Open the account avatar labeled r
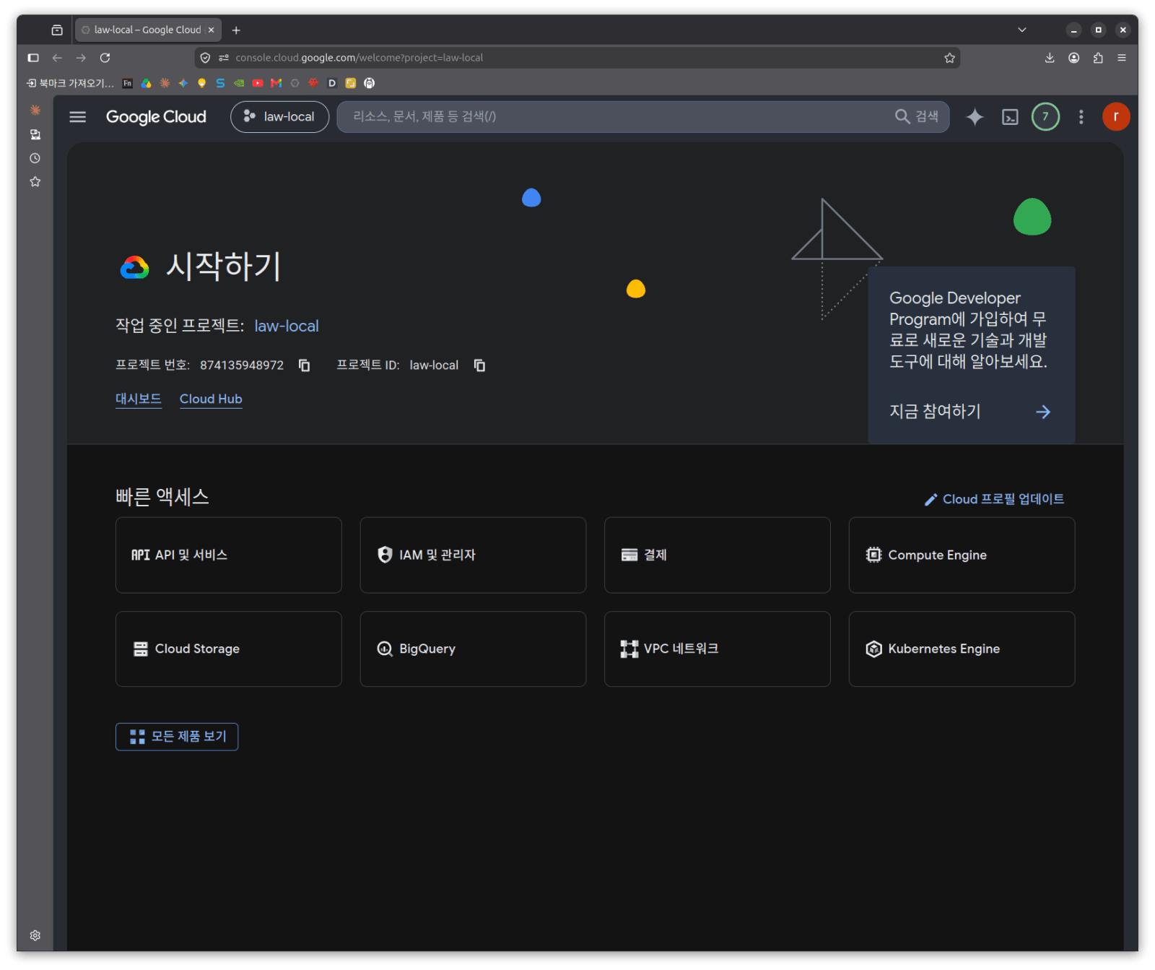Image resolution: width=1155 pixels, height=970 pixels. coord(1116,117)
